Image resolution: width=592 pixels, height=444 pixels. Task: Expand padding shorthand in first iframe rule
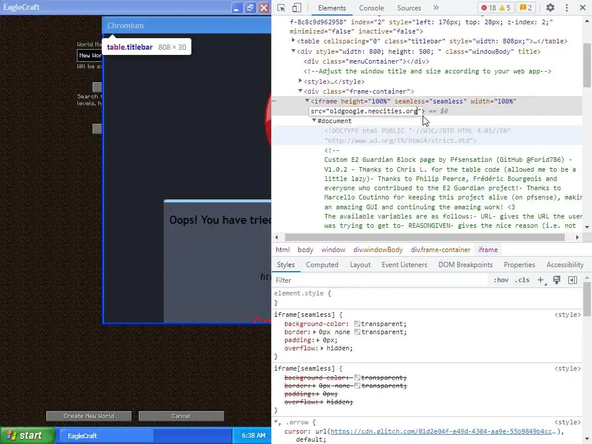coord(319,340)
